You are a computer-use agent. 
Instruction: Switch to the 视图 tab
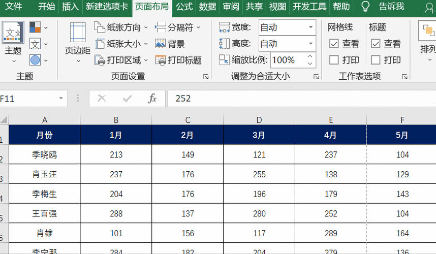tap(277, 6)
